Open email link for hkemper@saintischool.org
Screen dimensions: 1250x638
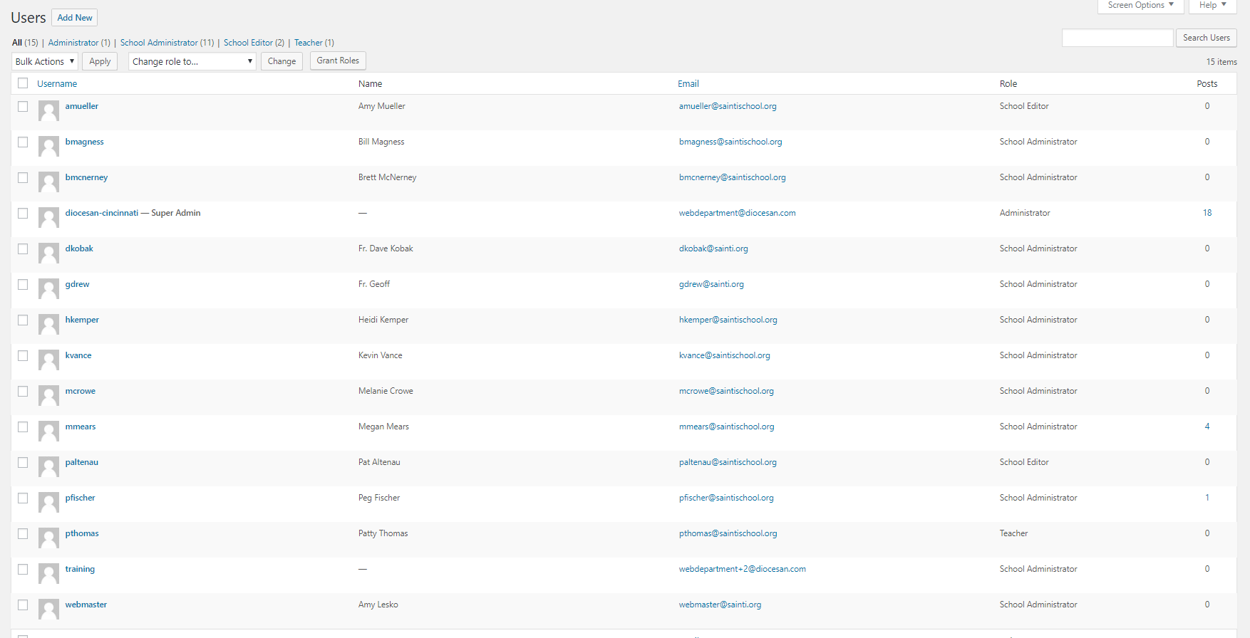(728, 320)
